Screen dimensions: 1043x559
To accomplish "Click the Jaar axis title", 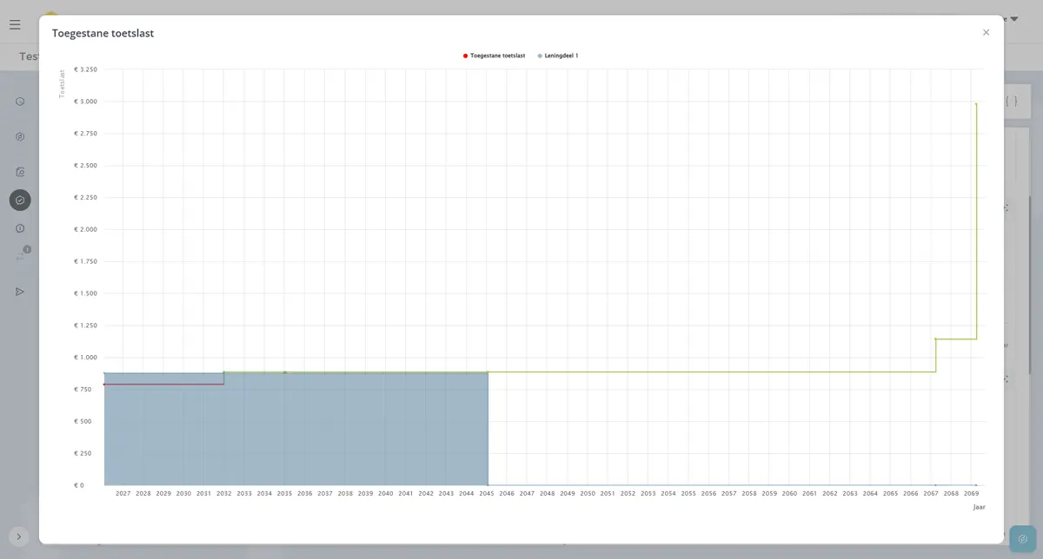I will tap(979, 507).
